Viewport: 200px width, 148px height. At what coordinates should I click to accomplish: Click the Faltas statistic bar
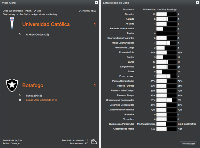click(x=166, y=72)
